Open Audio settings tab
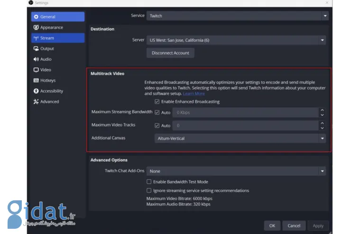 pyautogui.click(x=58, y=59)
